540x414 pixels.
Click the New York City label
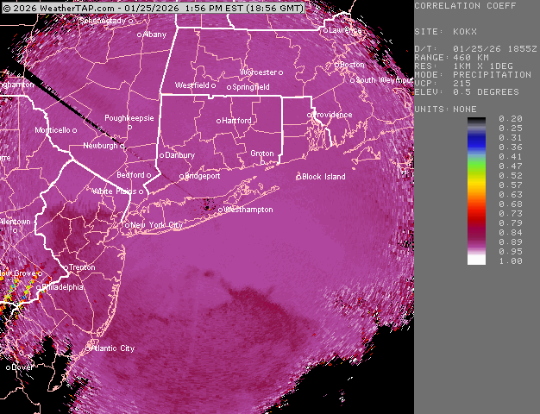tap(158, 225)
